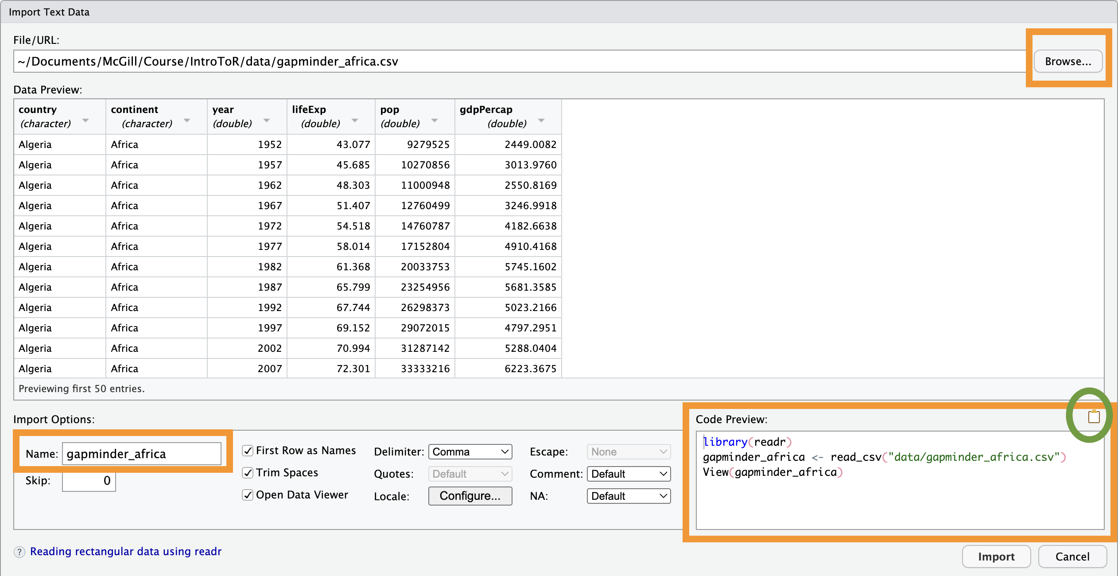The height and width of the screenshot is (576, 1118).
Task: Open the NA value dropdown
Action: tap(629, 496)
